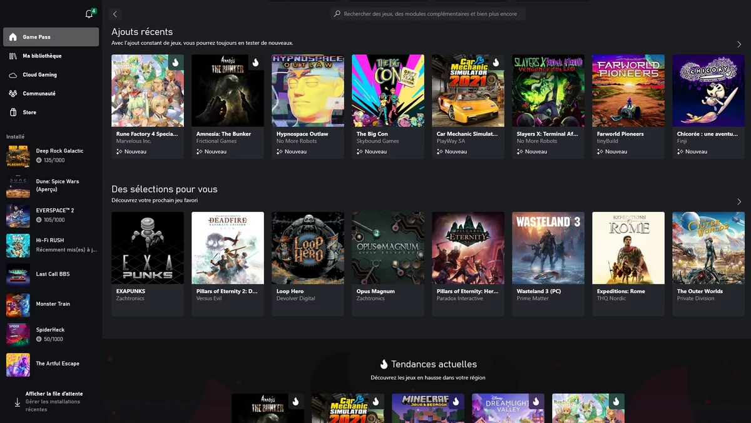Open Ma bibliothèque section
Image resolution: width=751 pixels, height=423 pixels.
(x=51, y=56)
